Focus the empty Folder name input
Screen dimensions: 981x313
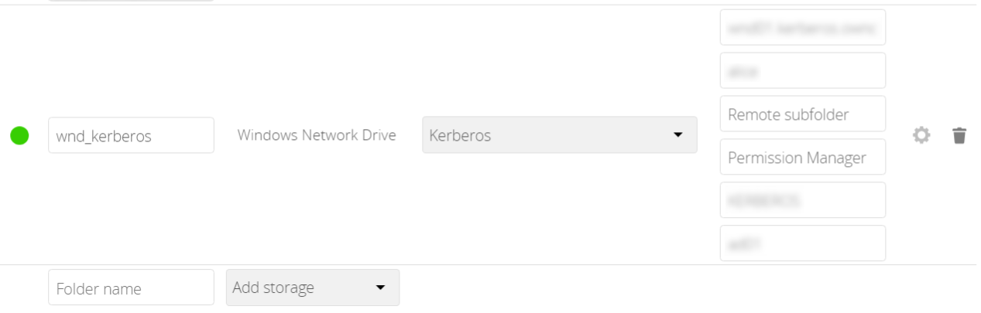tap(131, 287)
